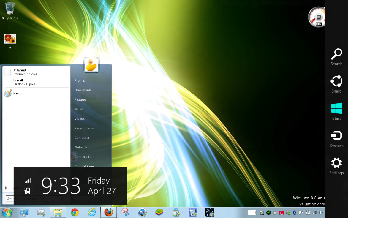Click the Bluetooth tray icon

294,213
